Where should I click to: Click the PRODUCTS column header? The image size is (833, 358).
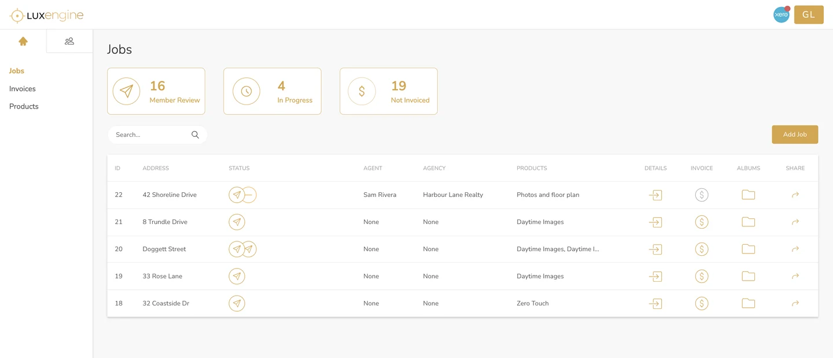pos(532,169)
